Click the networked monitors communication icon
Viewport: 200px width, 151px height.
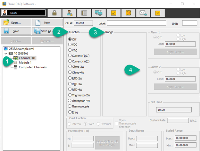coord(99,13)
